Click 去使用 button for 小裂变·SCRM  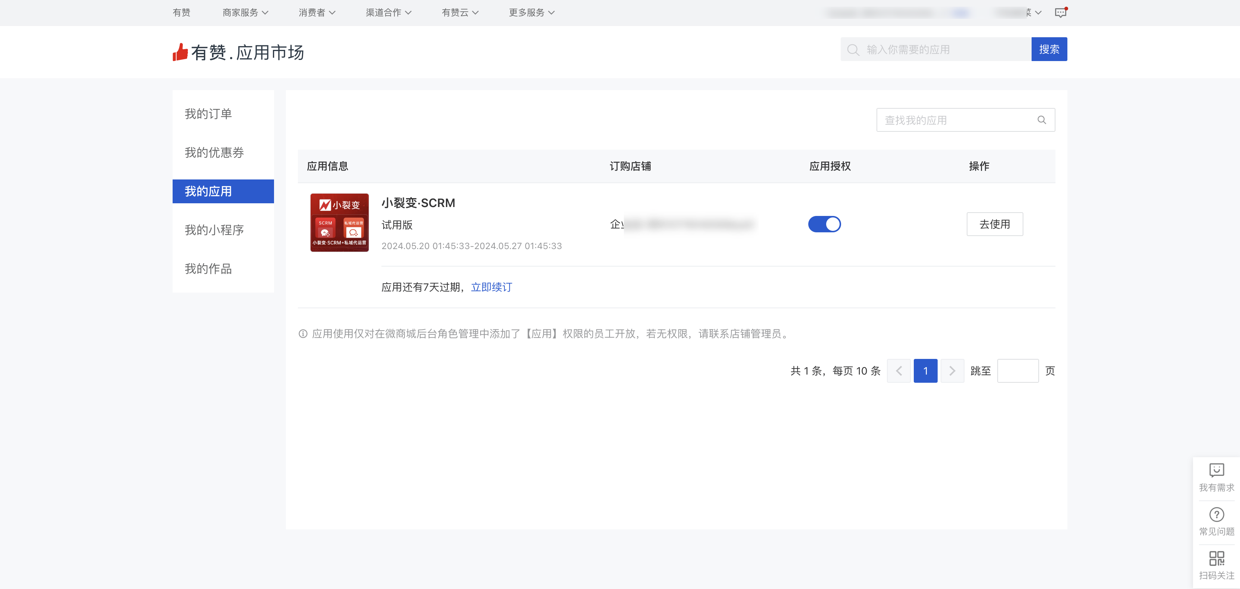(995, 224)
